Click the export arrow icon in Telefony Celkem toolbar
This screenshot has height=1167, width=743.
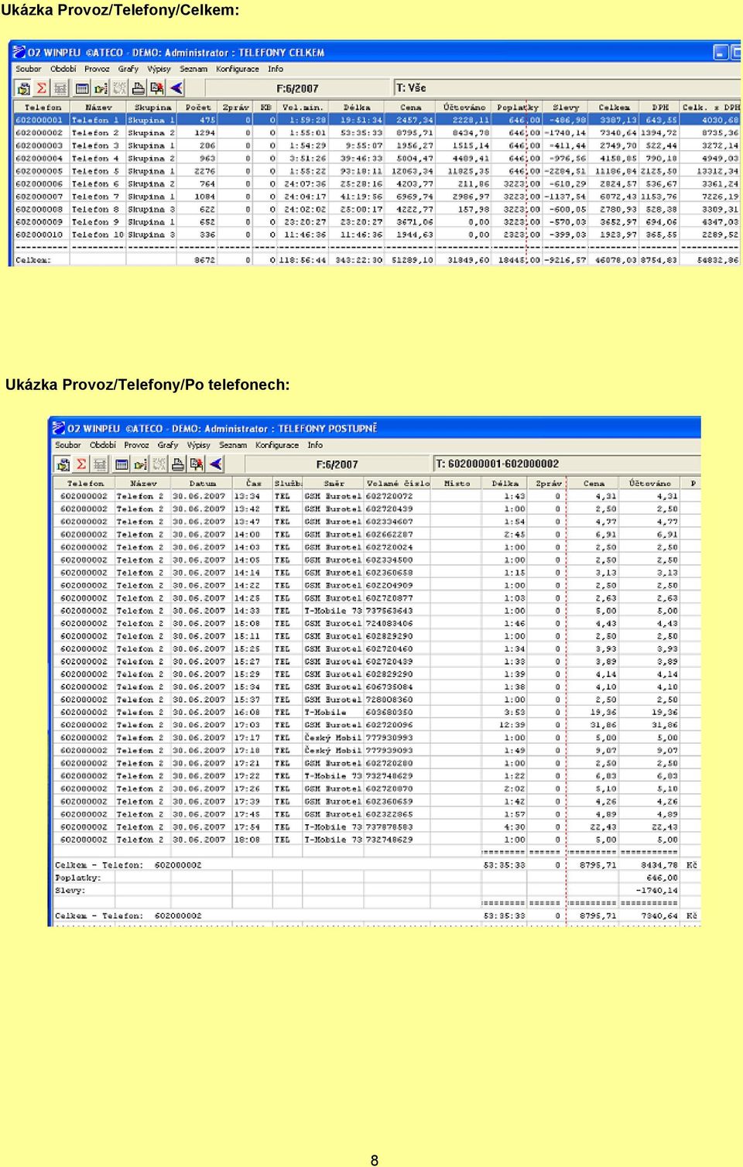coord(101,88)
